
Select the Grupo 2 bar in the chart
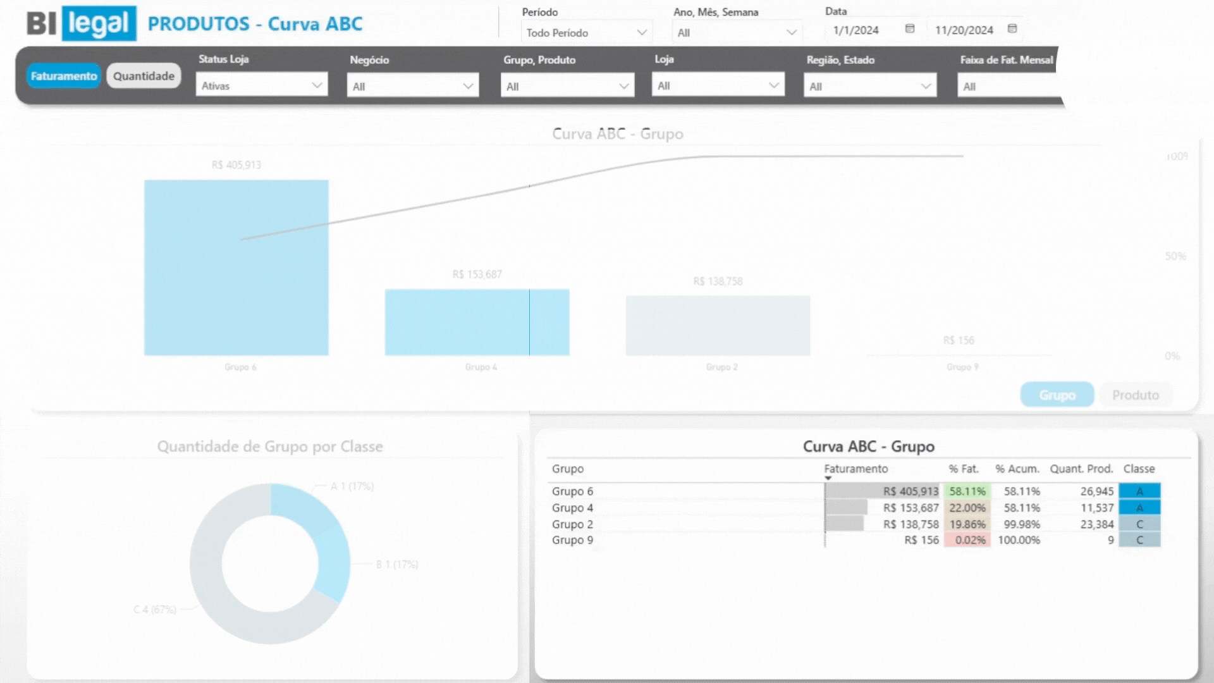click(718, 325)
